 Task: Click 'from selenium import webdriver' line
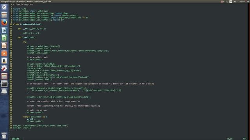point(31,11)
